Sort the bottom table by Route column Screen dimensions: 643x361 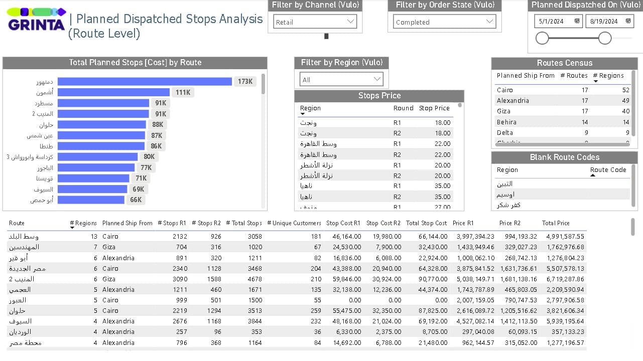pos(17,223)
